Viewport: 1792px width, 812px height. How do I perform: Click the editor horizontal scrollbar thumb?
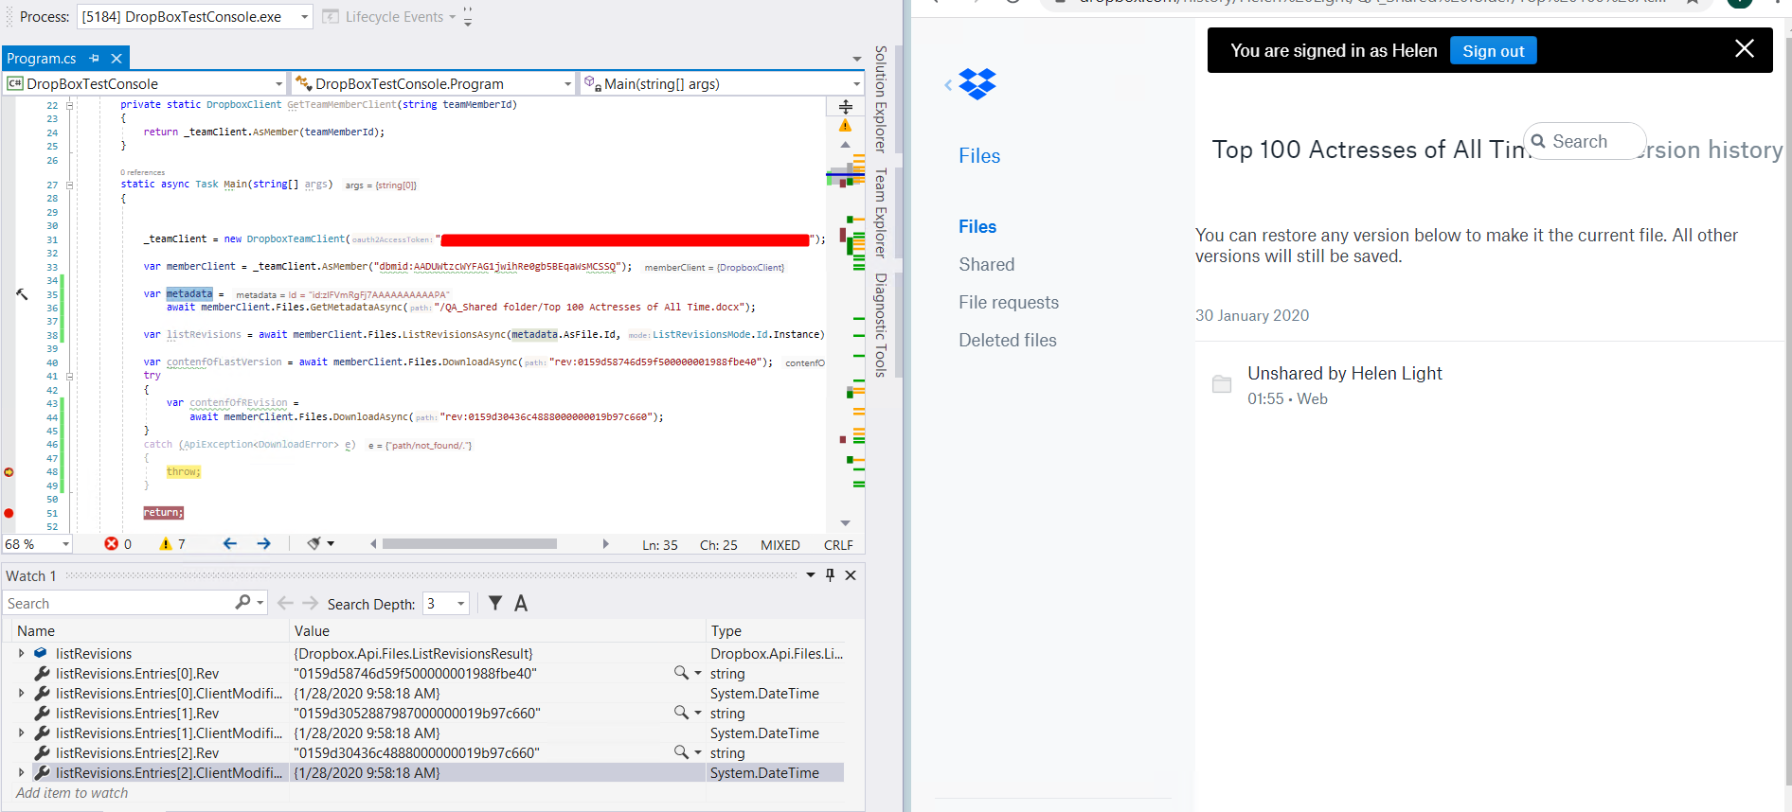tap(469, 543)
